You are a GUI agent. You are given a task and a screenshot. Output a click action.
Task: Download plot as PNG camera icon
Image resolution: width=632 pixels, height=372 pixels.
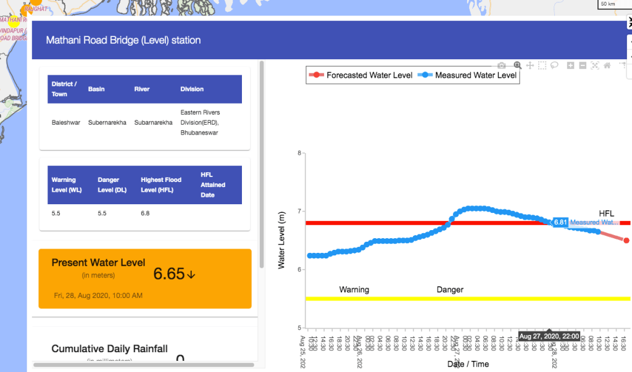click(502, 65)
